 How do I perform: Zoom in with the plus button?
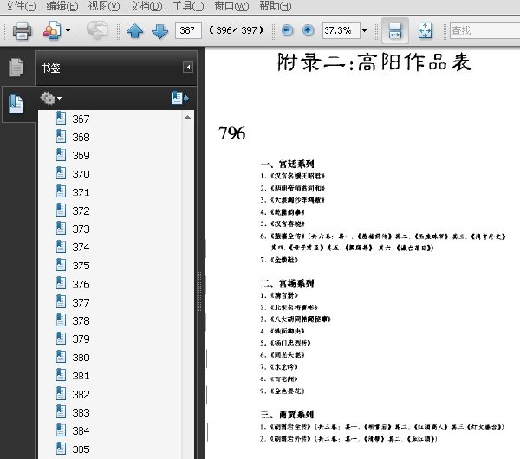(308, 30)
